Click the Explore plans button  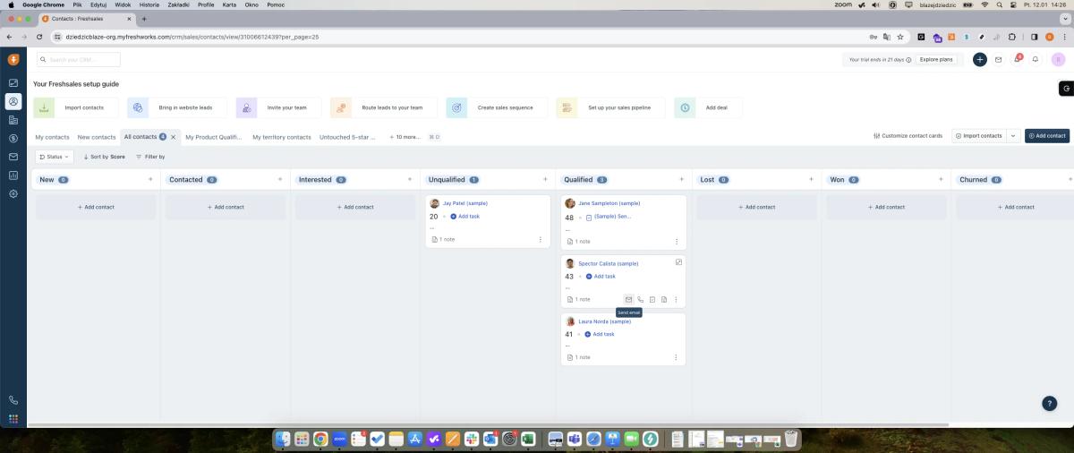point(936,60)
